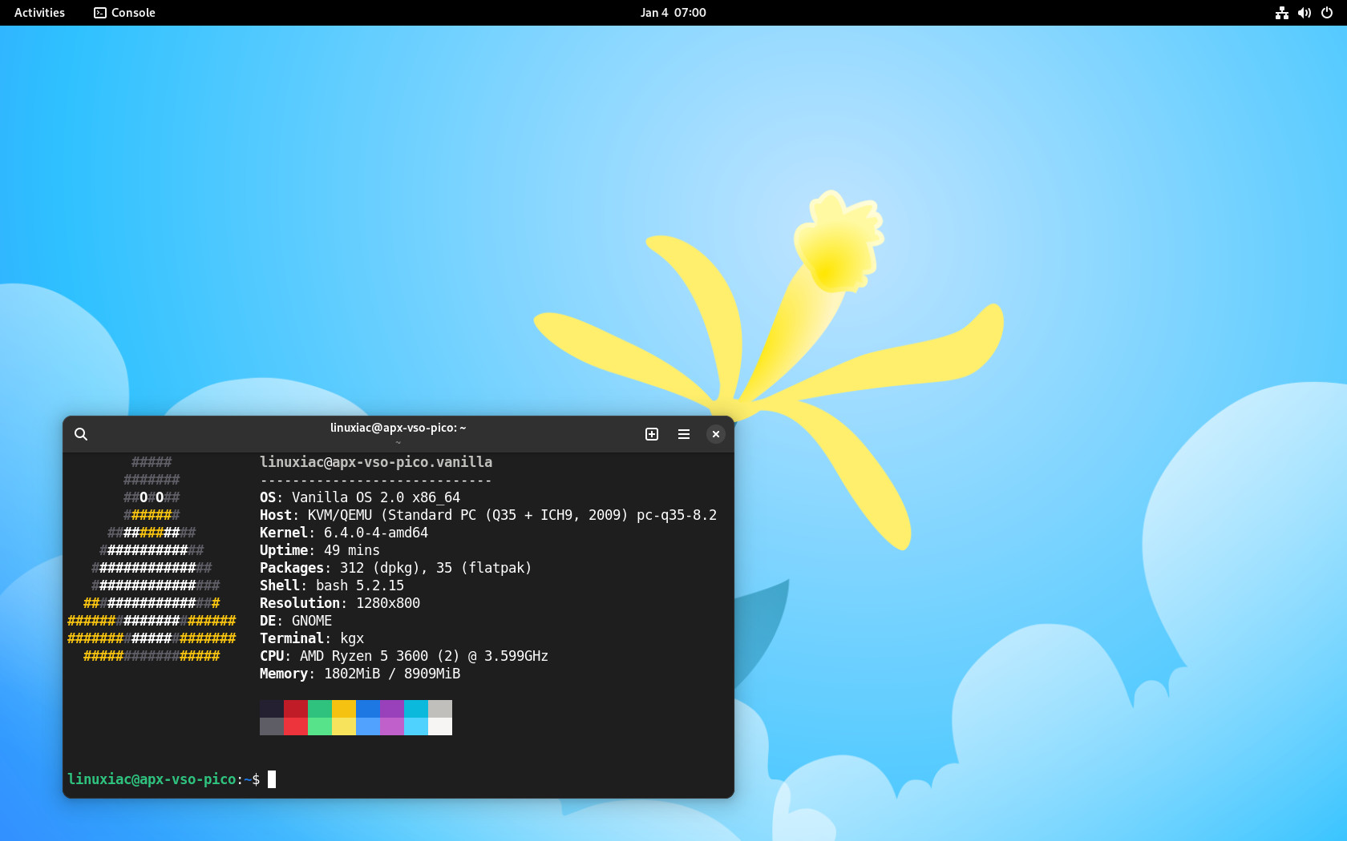The image size is (1347, 841).
Task: Click the Uptime line 49 mins
Action: tap(320, 550)
